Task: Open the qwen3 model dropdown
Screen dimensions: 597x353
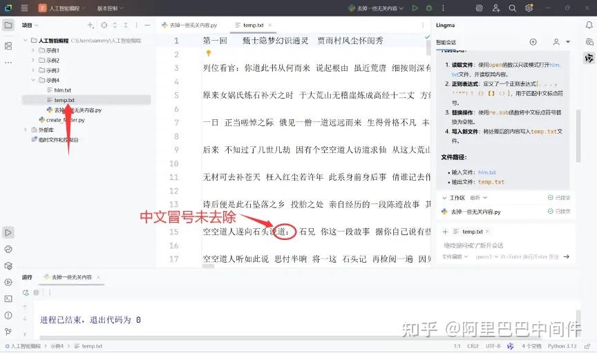Action: pyautogui.click(x=486, y=257)
